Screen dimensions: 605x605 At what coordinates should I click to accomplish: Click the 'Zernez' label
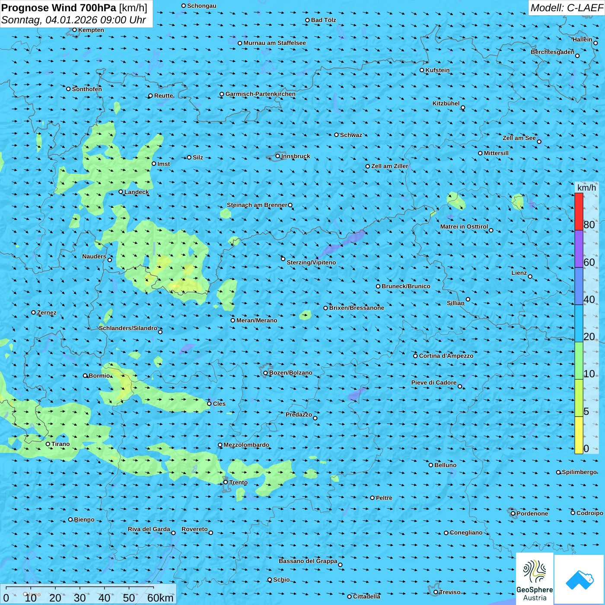coord(47,312)
